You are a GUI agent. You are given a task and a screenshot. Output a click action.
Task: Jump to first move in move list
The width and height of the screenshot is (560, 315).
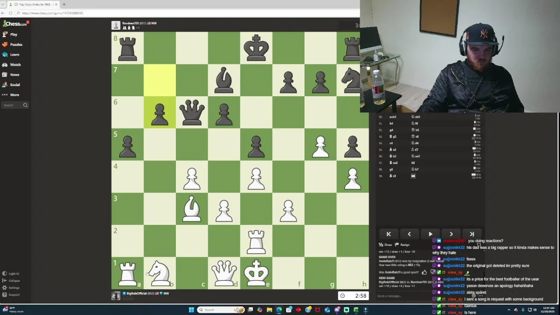tap(388, 234)
